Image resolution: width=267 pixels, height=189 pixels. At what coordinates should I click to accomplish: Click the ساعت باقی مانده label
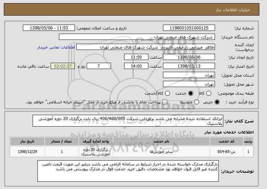(33, 66)
